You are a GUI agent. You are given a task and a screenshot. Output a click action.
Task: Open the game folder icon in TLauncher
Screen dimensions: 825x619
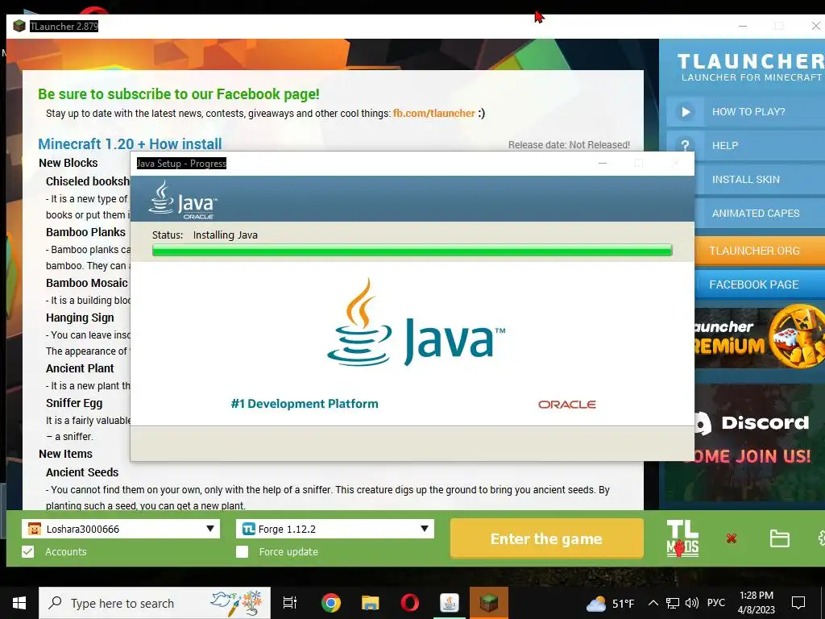click(x=779, y=538)
